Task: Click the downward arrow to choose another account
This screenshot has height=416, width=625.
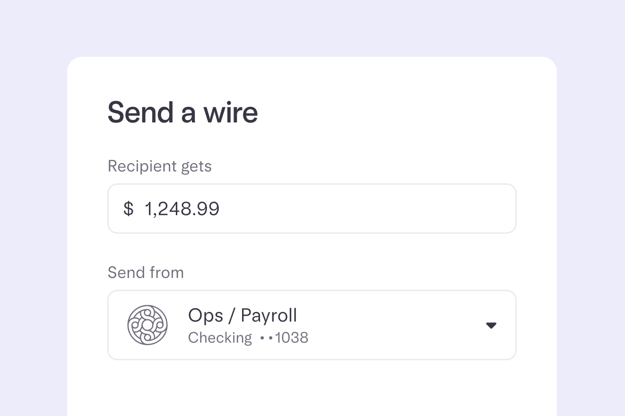Action: 491,325
